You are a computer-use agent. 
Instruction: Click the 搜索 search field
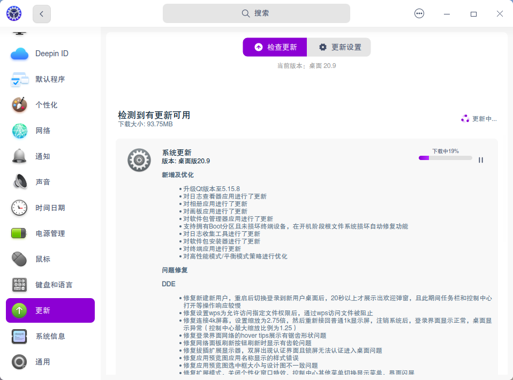(x=258, y=13)
